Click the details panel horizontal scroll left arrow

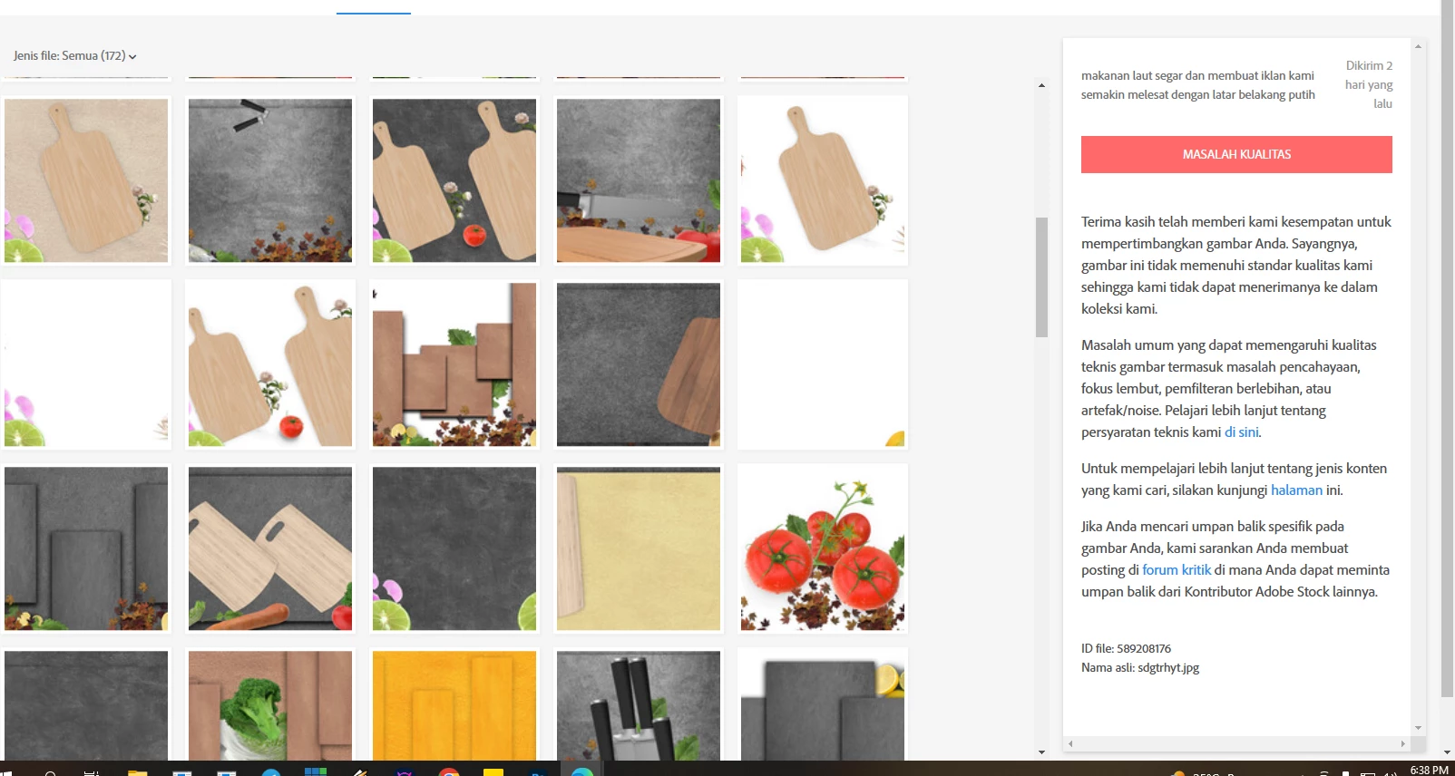click(x=1070, y=743)
